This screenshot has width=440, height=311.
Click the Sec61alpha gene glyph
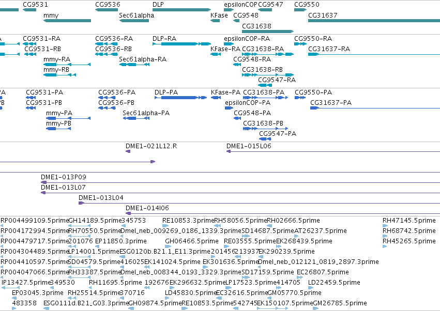point(134,21)
